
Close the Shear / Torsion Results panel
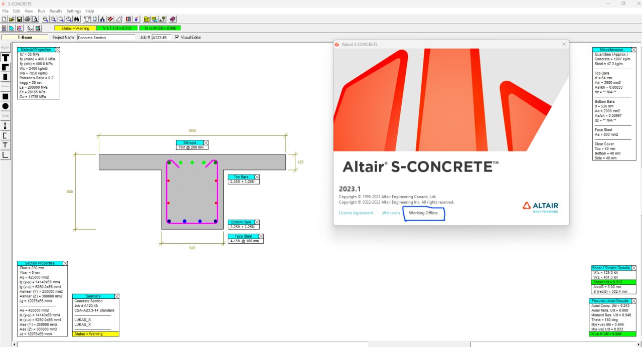click(633, 268)
